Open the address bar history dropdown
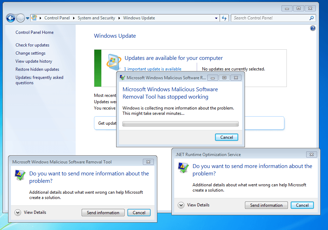328x230 pixels. coord(216,18)
